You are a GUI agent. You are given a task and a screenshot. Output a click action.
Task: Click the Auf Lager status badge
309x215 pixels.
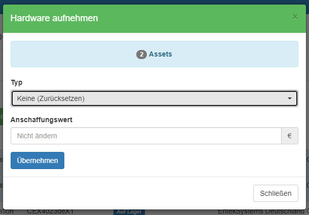tap(128, 212)
